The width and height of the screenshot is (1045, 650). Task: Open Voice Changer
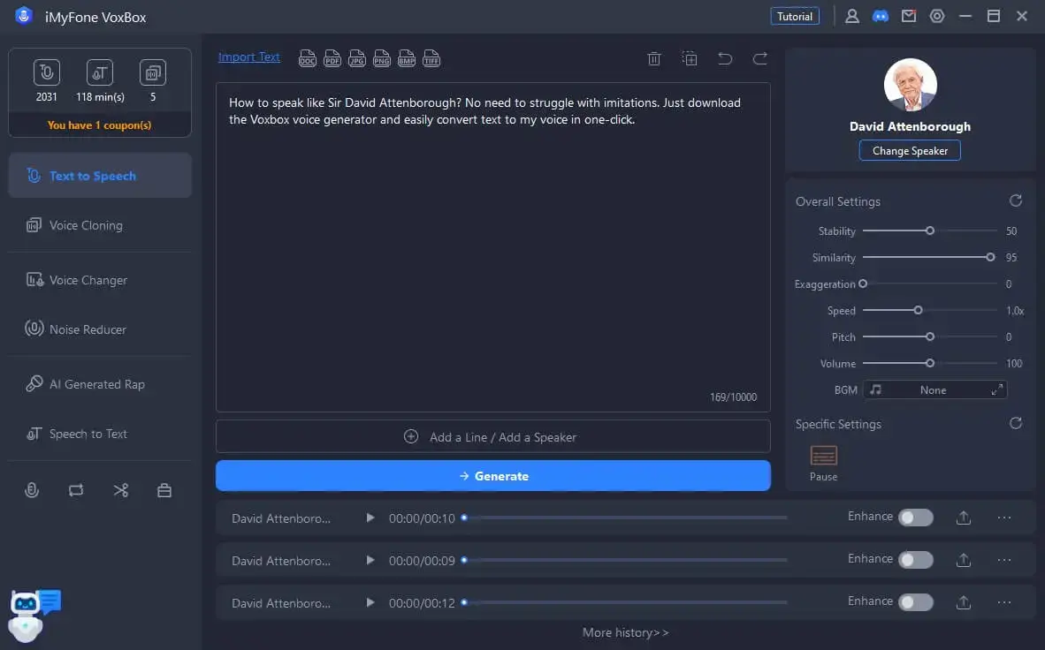click(100, 280)
